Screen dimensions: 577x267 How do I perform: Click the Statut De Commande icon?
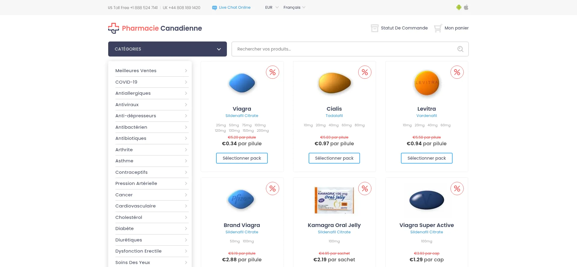(374, 28)
